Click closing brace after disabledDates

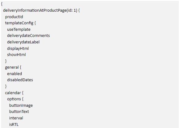tap(6, 86)
